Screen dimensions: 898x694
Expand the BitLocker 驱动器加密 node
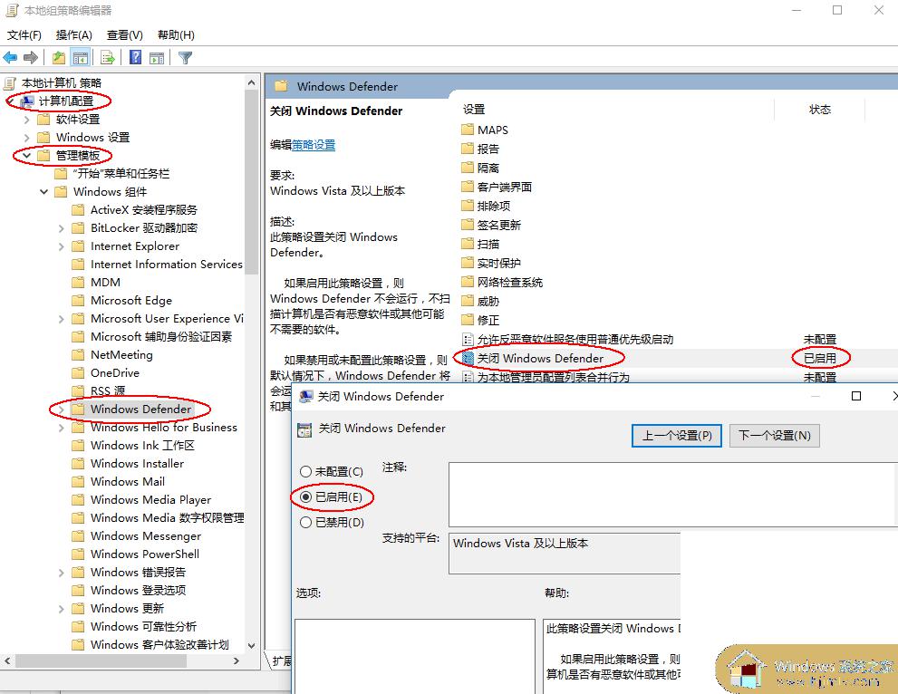61,228
